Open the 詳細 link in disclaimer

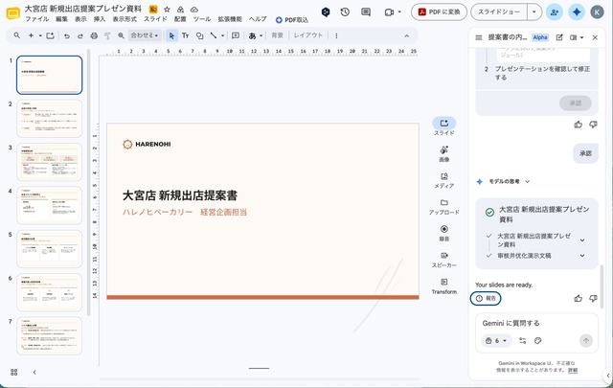[x=573, y=370]
